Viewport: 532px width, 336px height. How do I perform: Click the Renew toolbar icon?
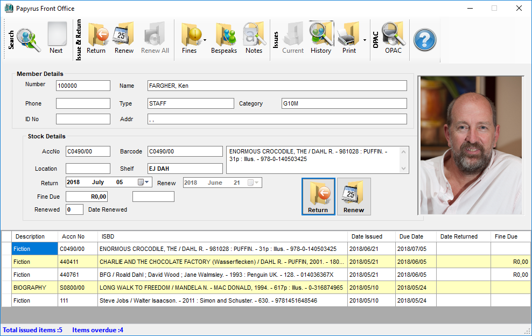coord(124,38)
